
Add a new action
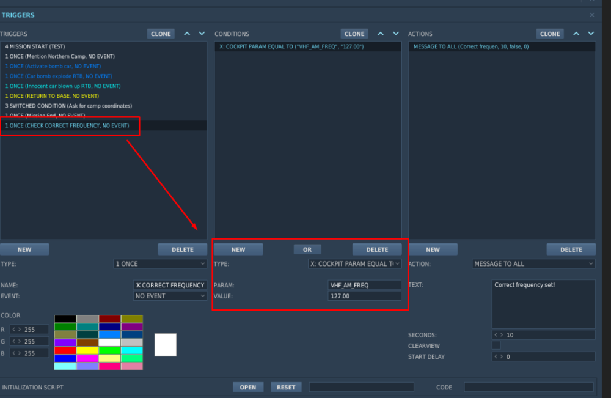433,249
